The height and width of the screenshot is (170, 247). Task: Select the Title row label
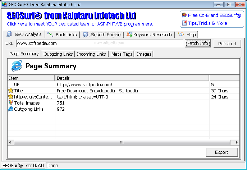19,91
